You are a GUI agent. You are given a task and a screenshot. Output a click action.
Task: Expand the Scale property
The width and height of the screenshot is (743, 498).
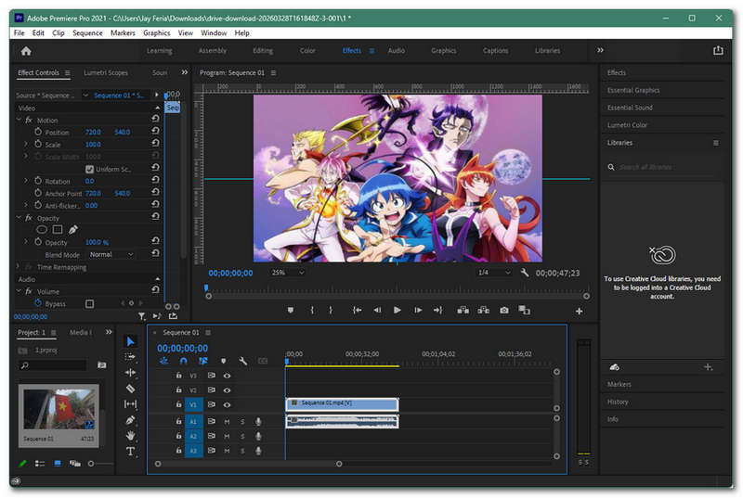click(26, 144)
